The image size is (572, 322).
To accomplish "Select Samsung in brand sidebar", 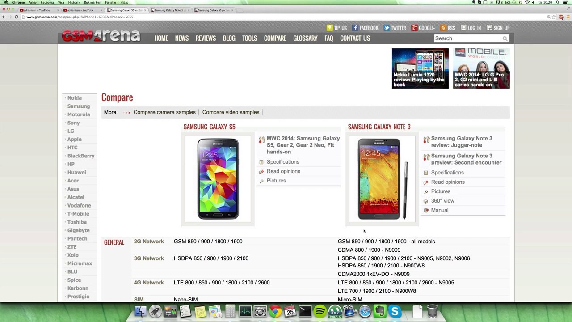I will pos(79,106).
